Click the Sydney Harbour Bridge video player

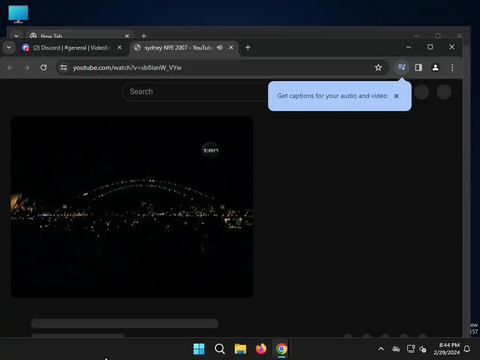(x=132, y=207)
